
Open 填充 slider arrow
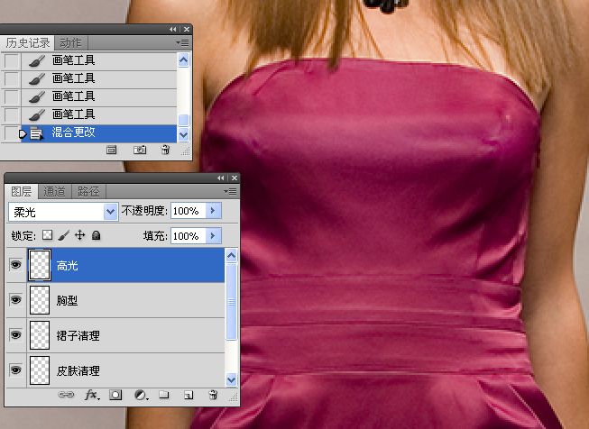[x=214, y=236]
